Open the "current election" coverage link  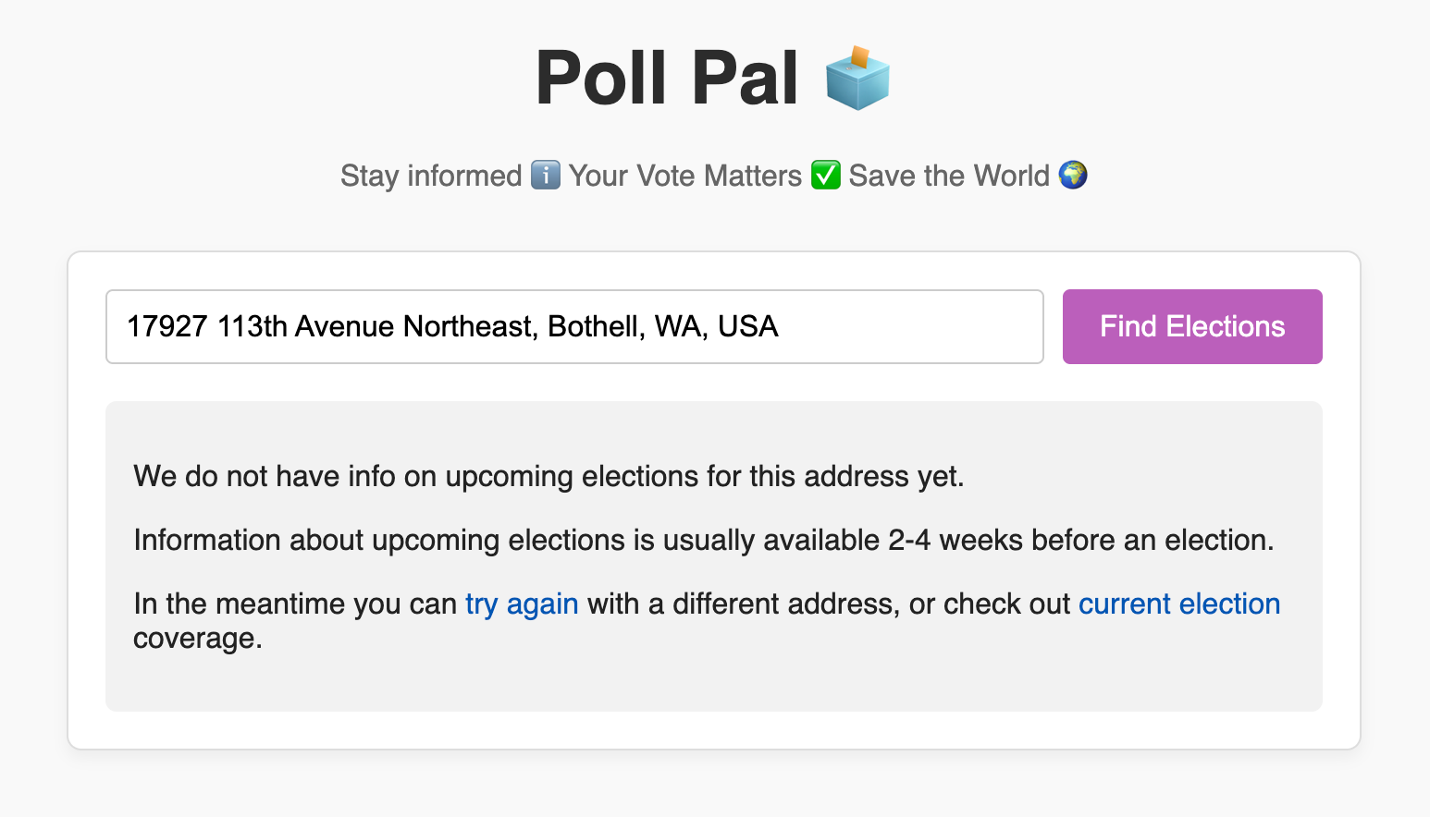click(1178, 604)
